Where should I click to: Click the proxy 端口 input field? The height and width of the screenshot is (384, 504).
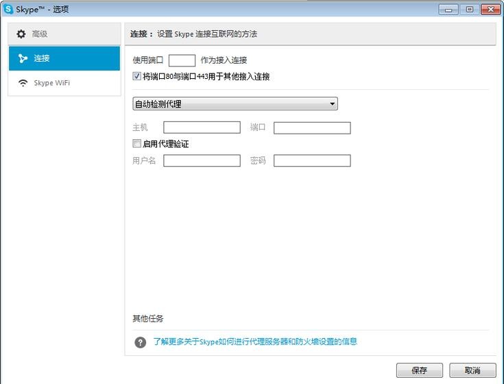pos(312,128)
